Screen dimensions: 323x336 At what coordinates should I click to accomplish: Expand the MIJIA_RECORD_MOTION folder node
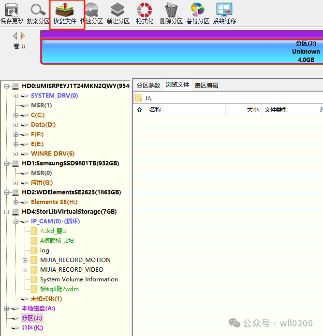tap(25, 260)
